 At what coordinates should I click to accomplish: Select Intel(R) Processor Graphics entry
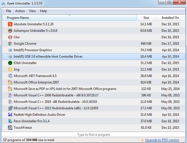[33, 50]
